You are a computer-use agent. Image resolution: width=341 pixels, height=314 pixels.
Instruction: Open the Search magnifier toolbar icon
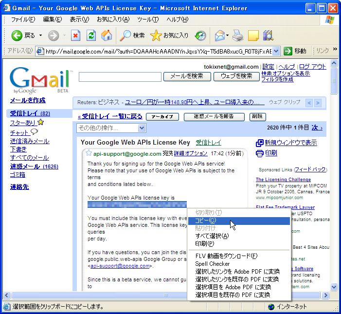[126, 36]
